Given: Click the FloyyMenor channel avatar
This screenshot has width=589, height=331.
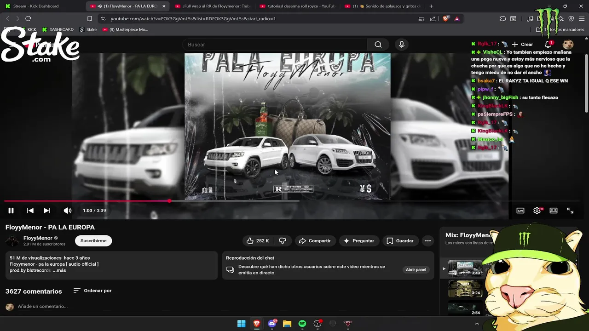Looking at the screenshot, I should pos(12,241).
